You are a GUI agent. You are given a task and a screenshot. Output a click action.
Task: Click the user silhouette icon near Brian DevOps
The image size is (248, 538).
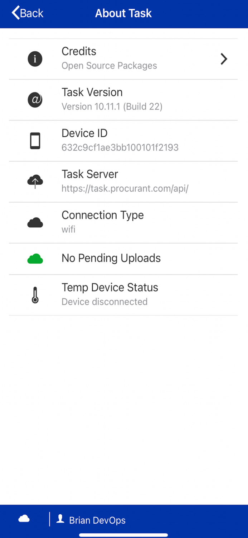(60, 519)
